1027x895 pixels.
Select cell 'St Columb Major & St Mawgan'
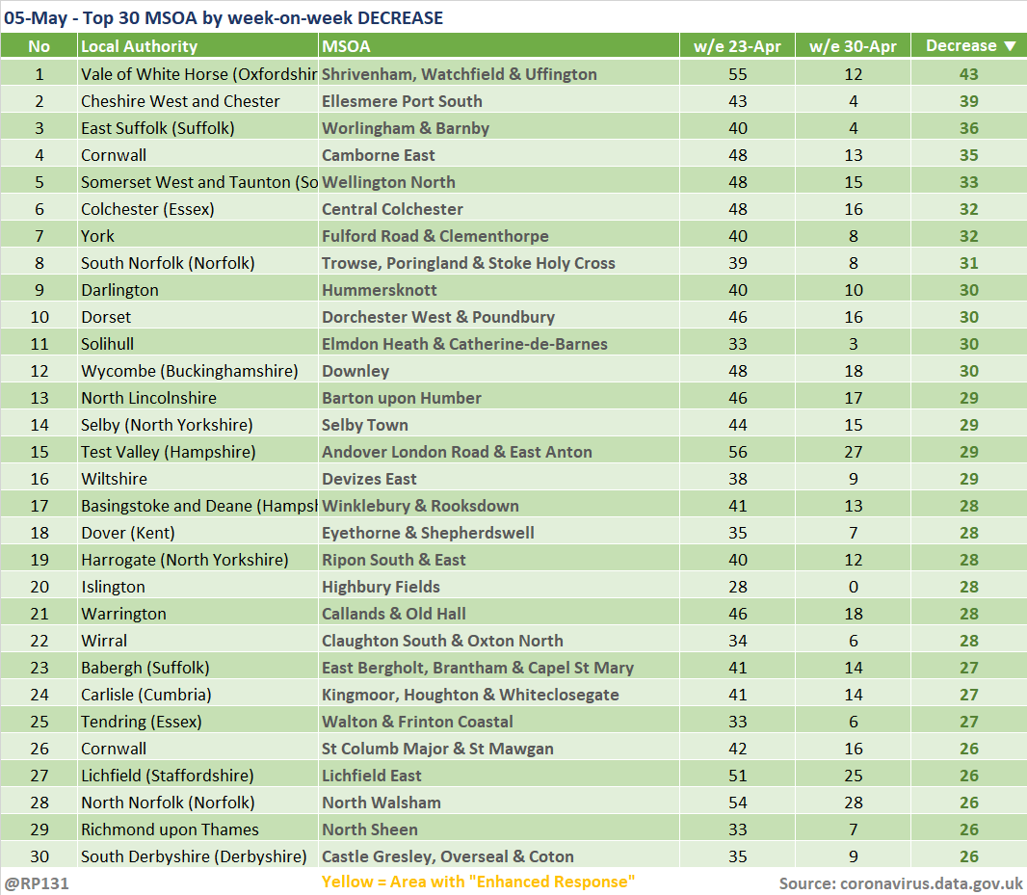[498, 749]
